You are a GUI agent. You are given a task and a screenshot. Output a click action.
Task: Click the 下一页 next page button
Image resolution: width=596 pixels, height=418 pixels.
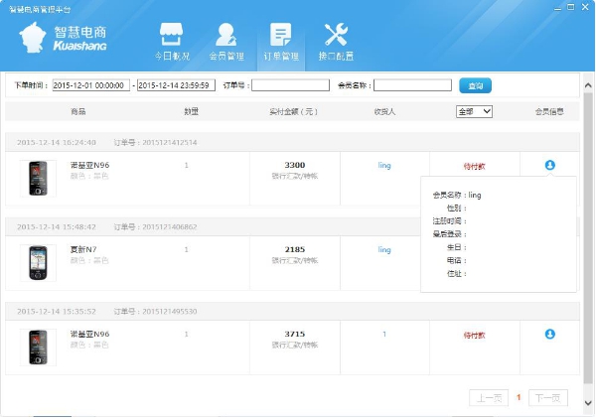[x=547, y=397]
